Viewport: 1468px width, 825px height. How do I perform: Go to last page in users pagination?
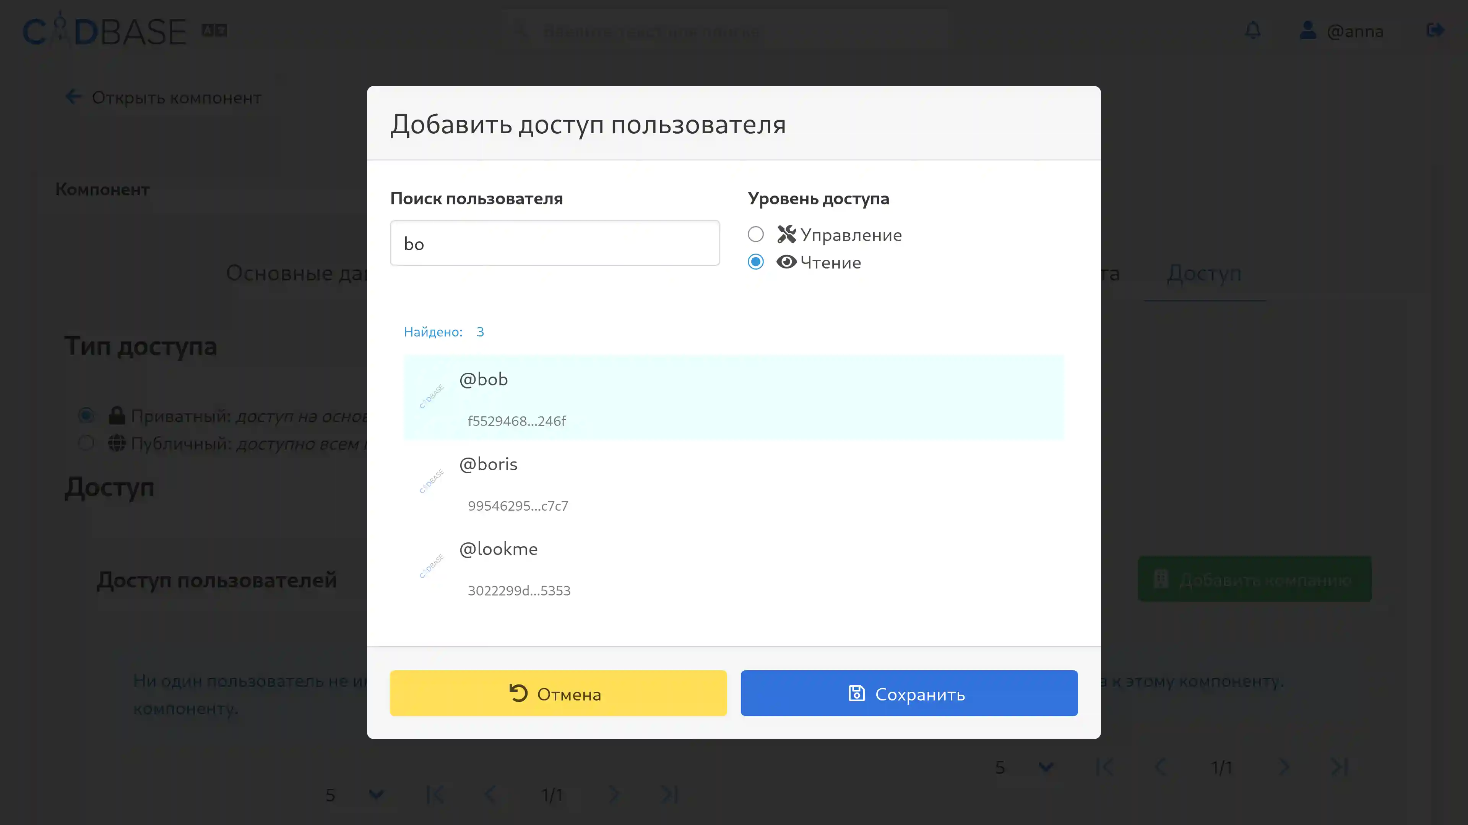point(669,794)
